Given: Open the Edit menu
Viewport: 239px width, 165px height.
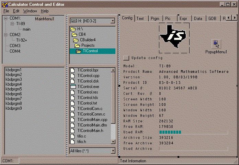Looking at the screenshot, I should click(x=16, y=11).
